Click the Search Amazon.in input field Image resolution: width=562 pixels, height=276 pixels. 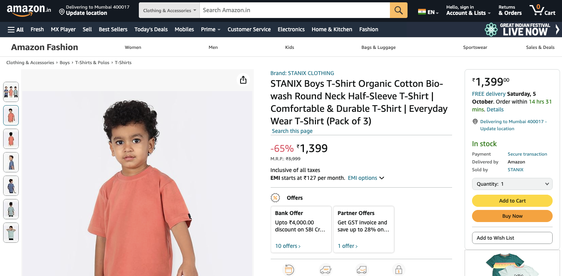pyautogui.click(x=294, y=10)
